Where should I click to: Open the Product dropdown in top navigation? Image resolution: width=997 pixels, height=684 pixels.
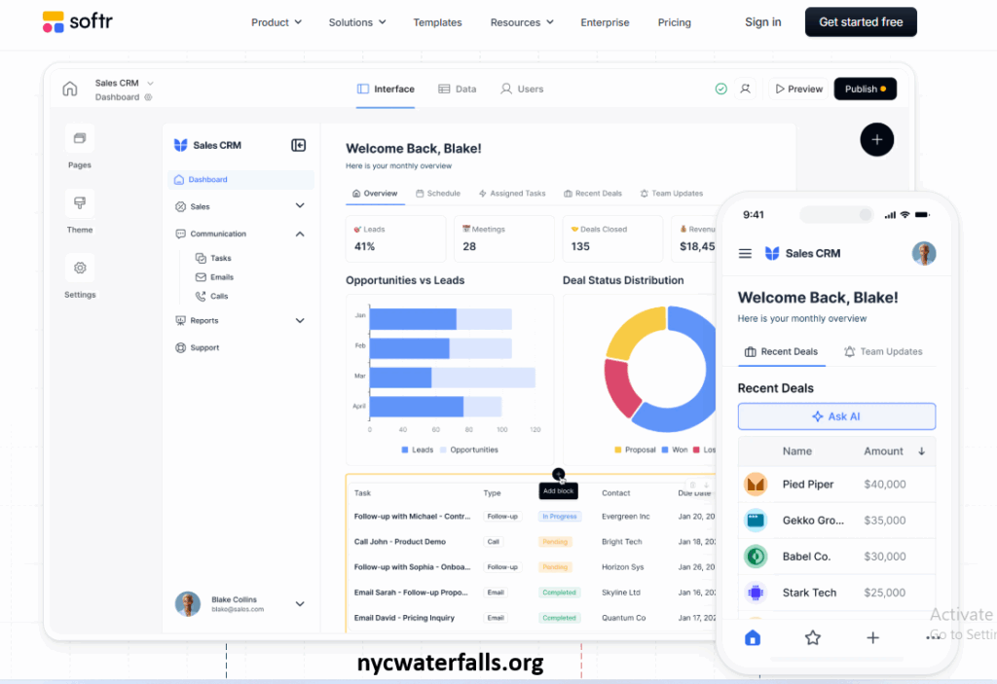(x=277, y=22)
